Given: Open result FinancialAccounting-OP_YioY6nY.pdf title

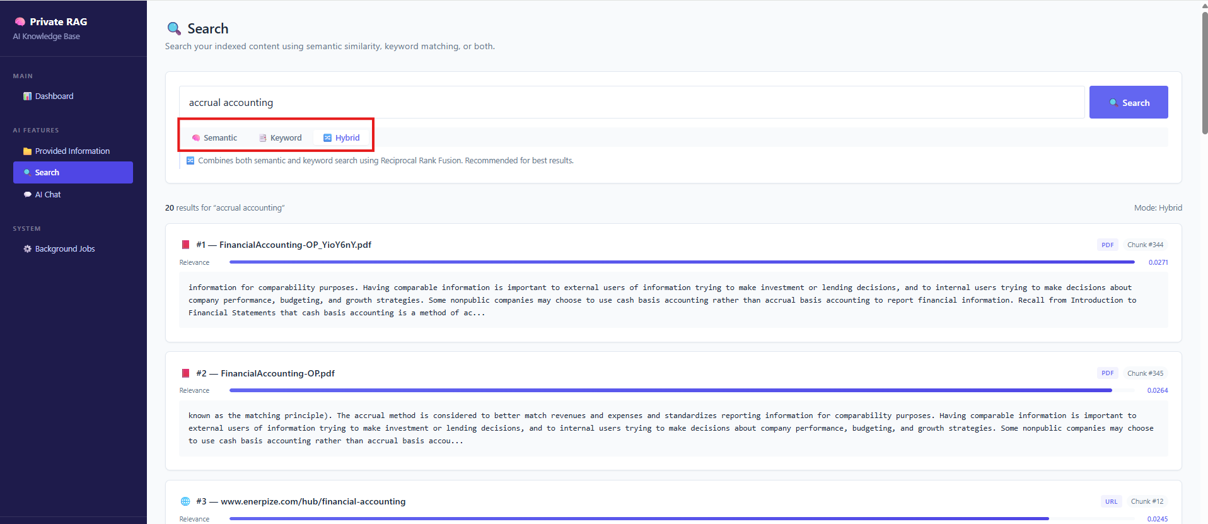Looking at the screenshot, I should click(x=295, y=245).
